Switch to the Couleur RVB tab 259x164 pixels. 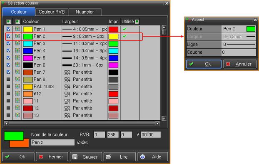[52, 12]
